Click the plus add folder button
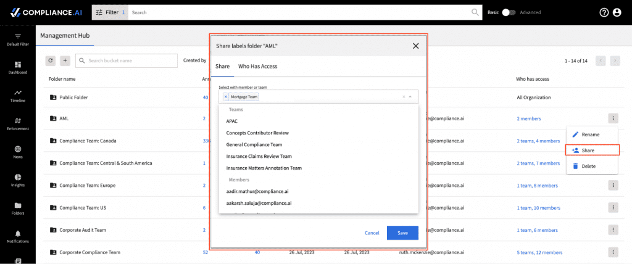632x264 pixels. (x=65, y=60)
